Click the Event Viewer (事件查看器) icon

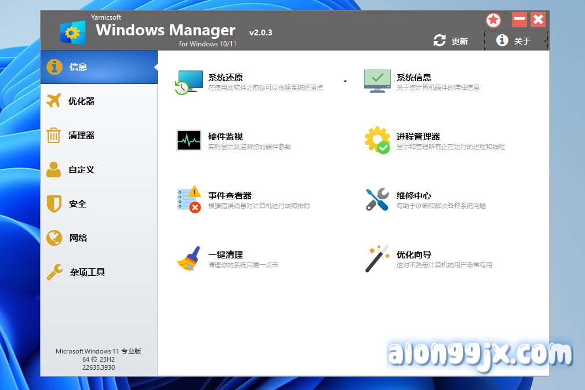click(x=189, y=200)
